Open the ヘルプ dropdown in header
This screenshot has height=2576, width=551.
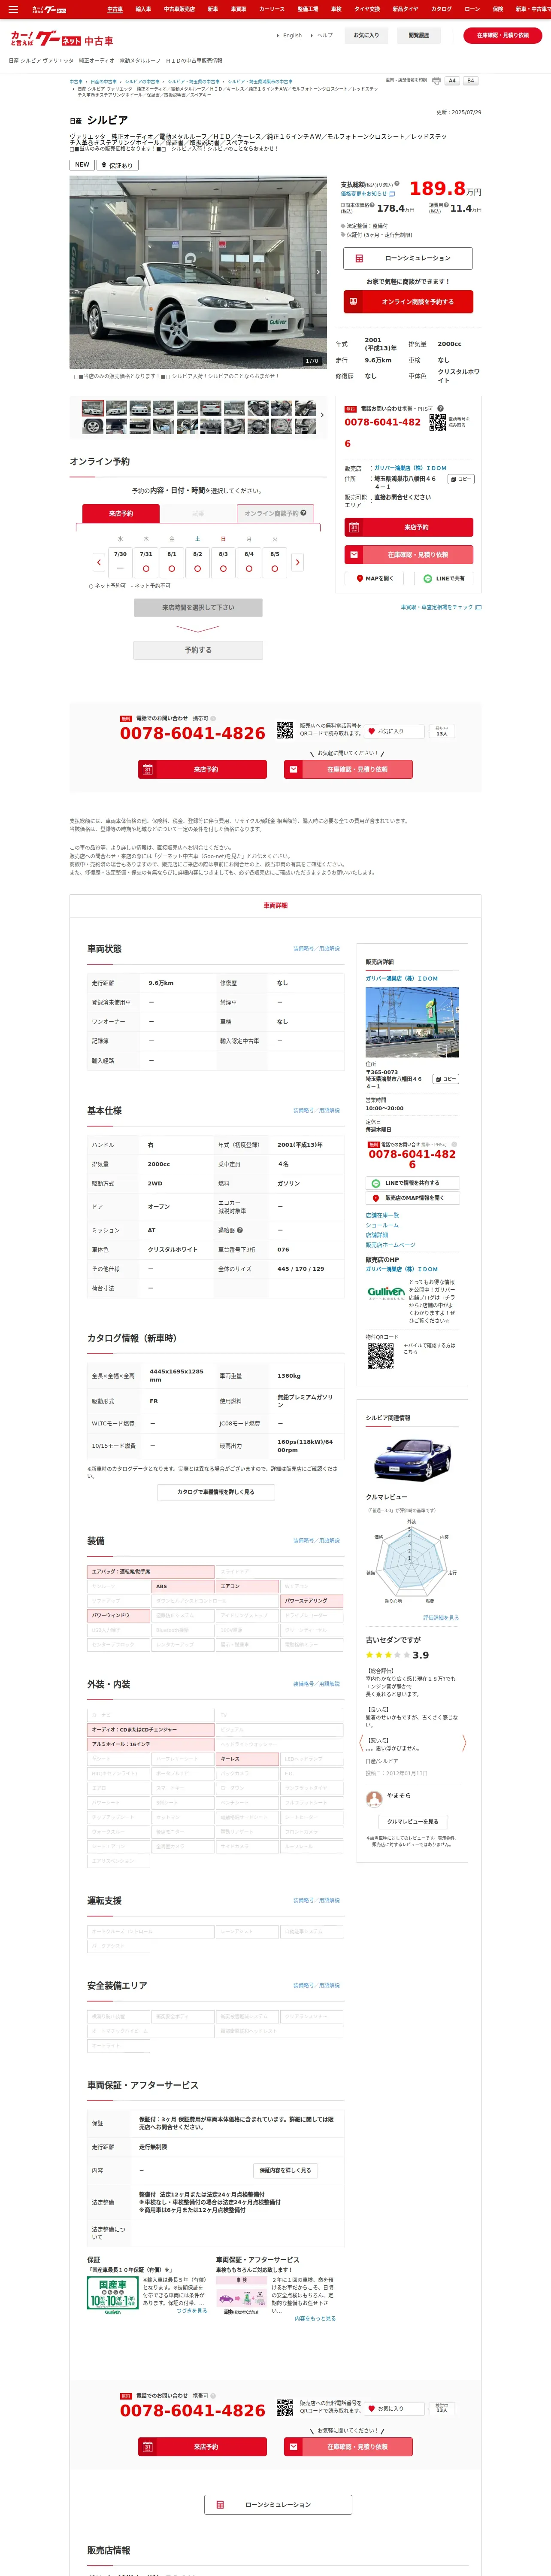point(324,35)
